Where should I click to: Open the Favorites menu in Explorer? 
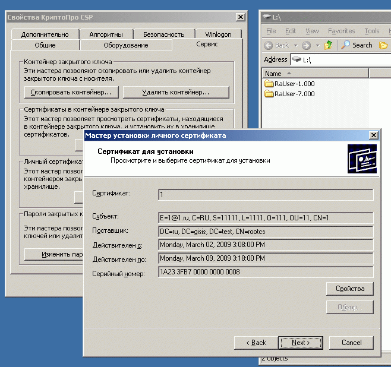pos(341,31)
